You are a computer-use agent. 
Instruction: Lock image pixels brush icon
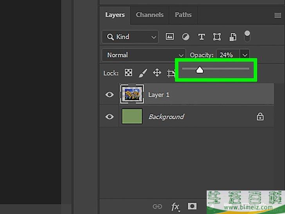(x=143, y=73)
